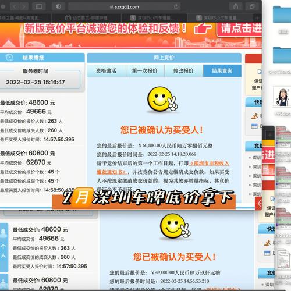Click the document icon above 保证 in upper panel

260,72
